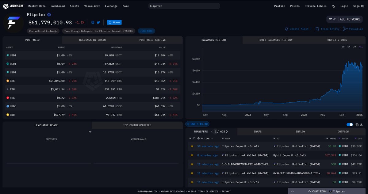
Task: Open the All Networks dropdown
Action: pos(350,19)
